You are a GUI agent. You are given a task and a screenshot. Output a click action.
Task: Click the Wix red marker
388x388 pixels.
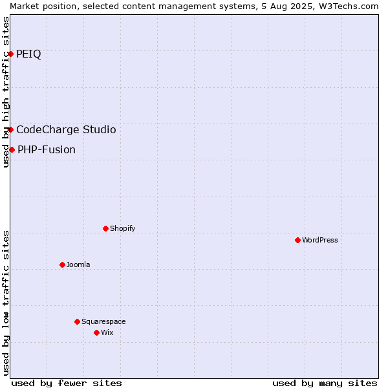pyautogui.click(x=97, y=333)
